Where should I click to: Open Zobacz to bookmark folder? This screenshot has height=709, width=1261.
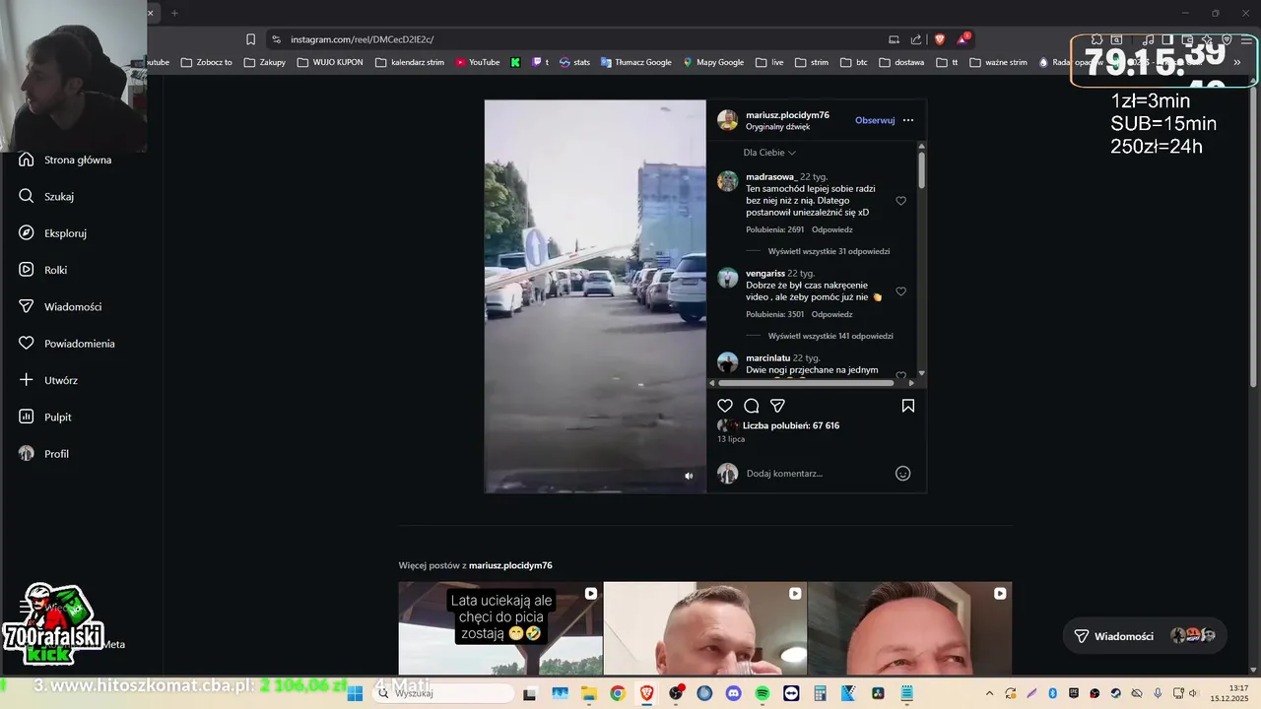point(206,62)
